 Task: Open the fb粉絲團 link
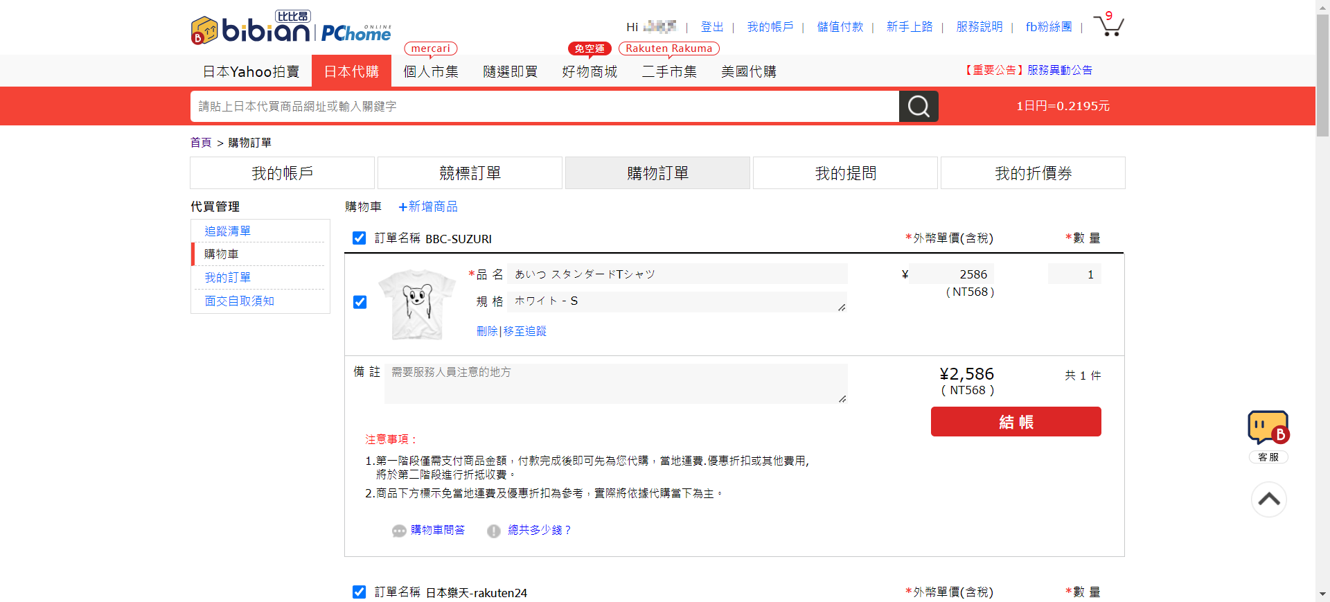pyautogui.click(x=1049, y=27)
